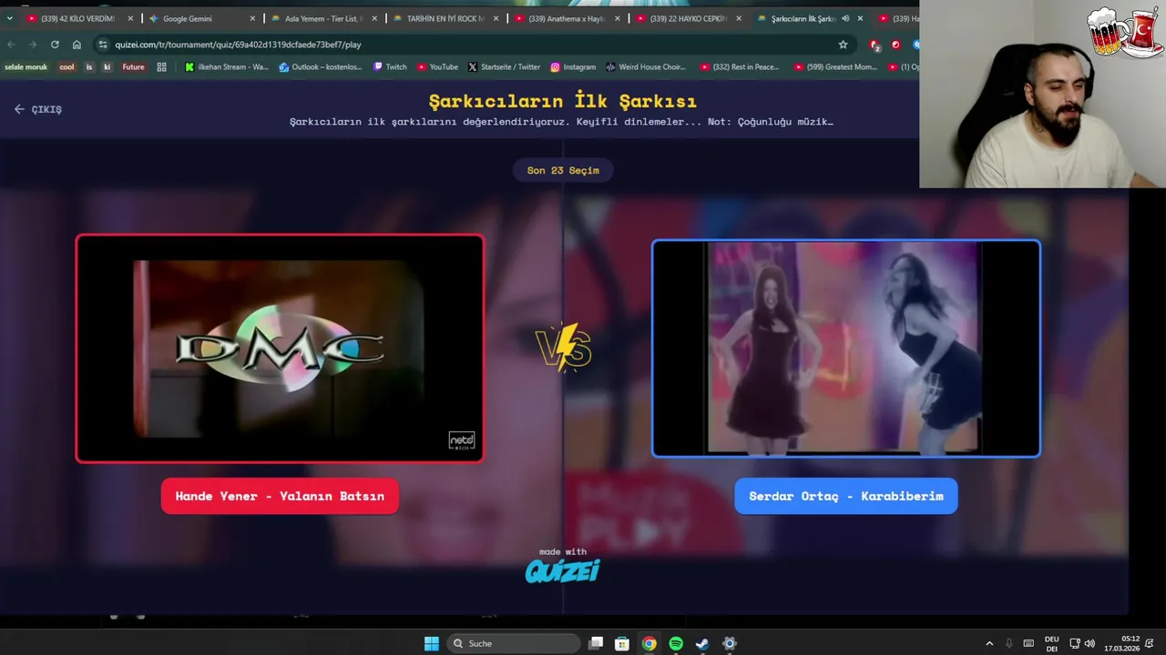Open '(332) Rest in Peace' bookmark
1166x655 pixels.
[x=740, y=66]
